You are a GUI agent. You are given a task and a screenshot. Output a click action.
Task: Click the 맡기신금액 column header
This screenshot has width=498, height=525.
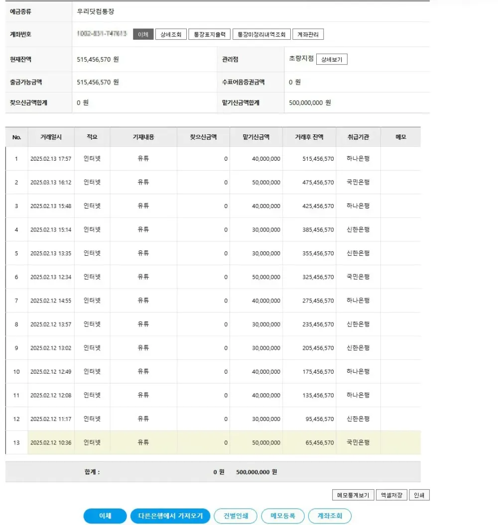tap(257, 137)
